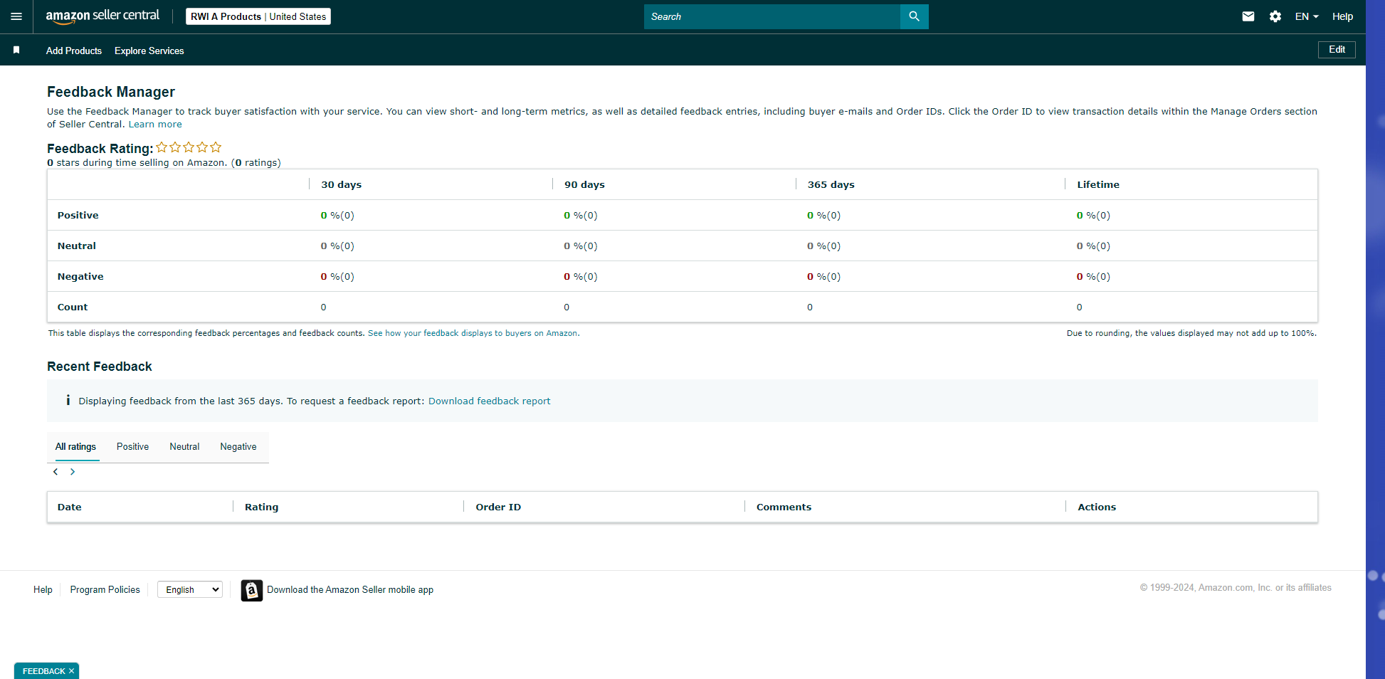Click the Lifetime Positive 0 %(0) value
Screen dimensions: 1385x679
[x=1093, y=216]
